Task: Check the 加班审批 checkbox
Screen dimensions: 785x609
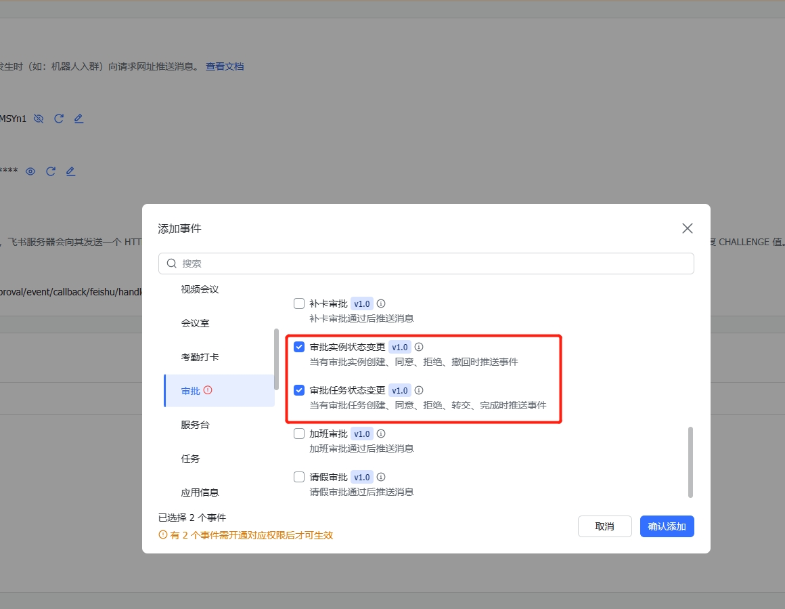Action: (299, 434)
